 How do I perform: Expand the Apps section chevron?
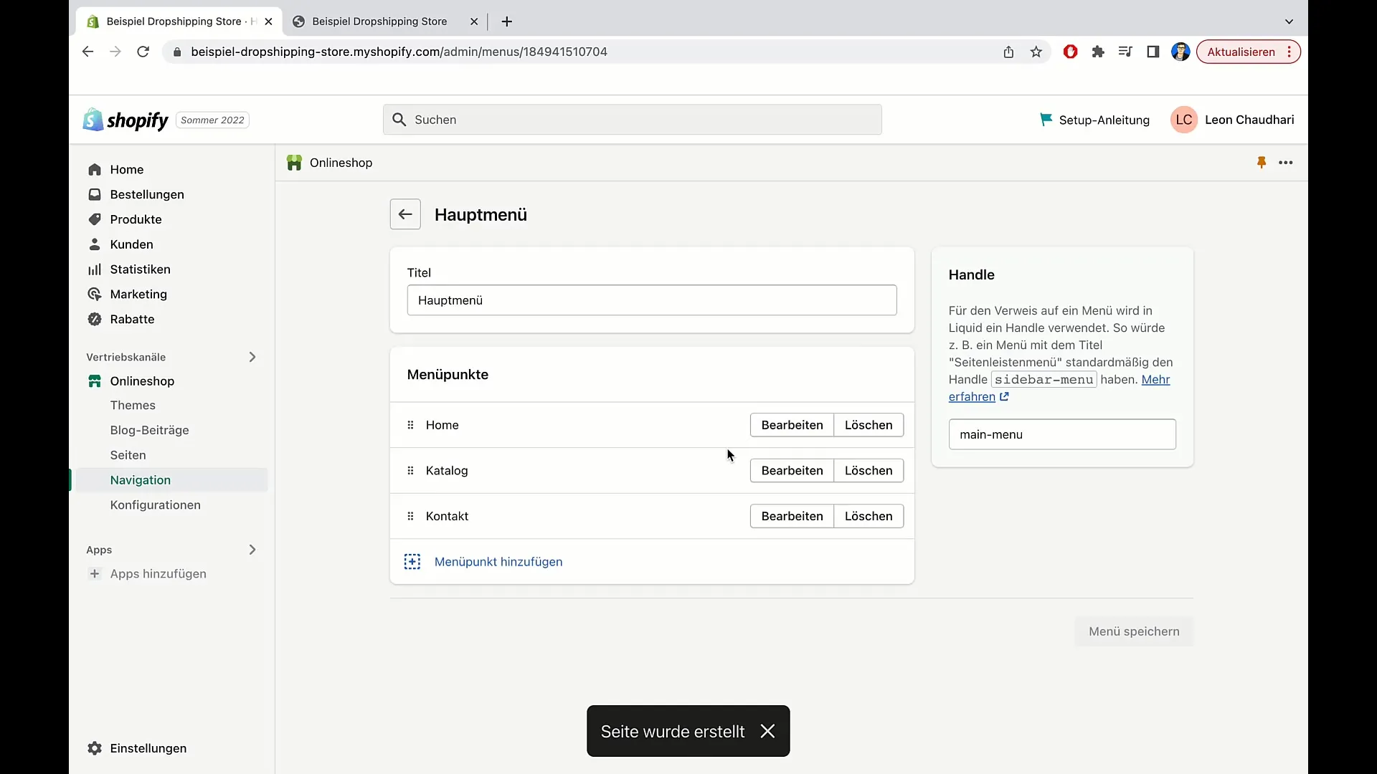coord(252,549)
